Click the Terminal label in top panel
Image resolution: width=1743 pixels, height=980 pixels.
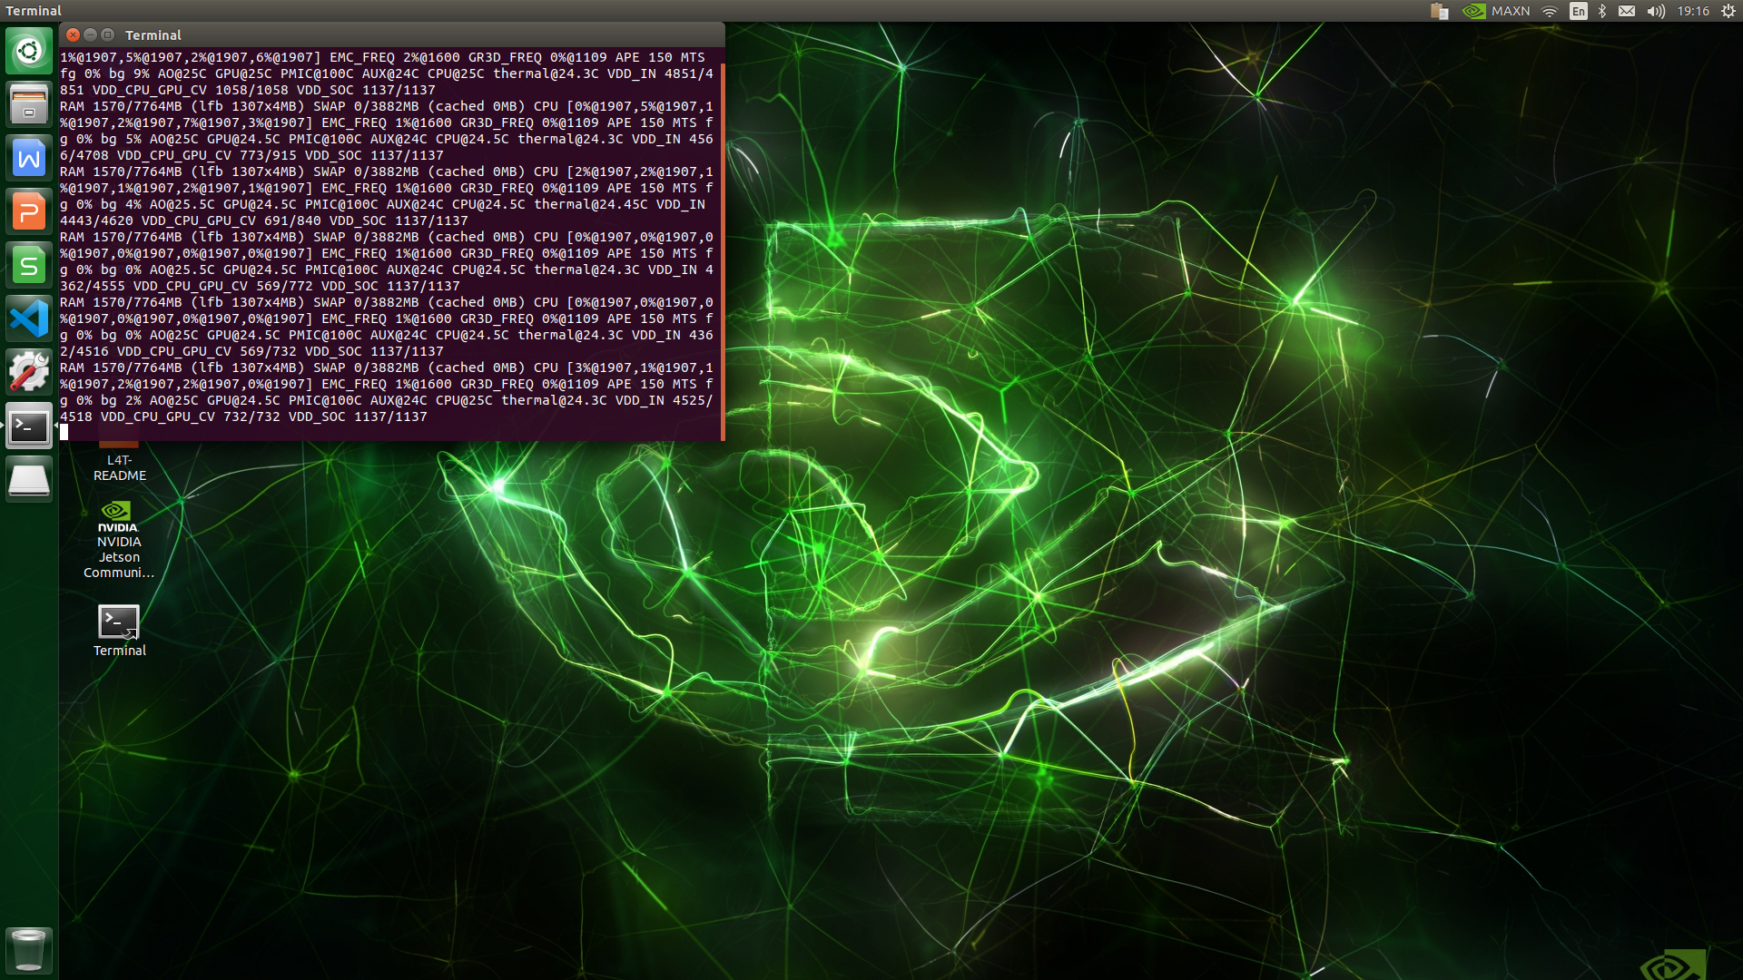34,11
